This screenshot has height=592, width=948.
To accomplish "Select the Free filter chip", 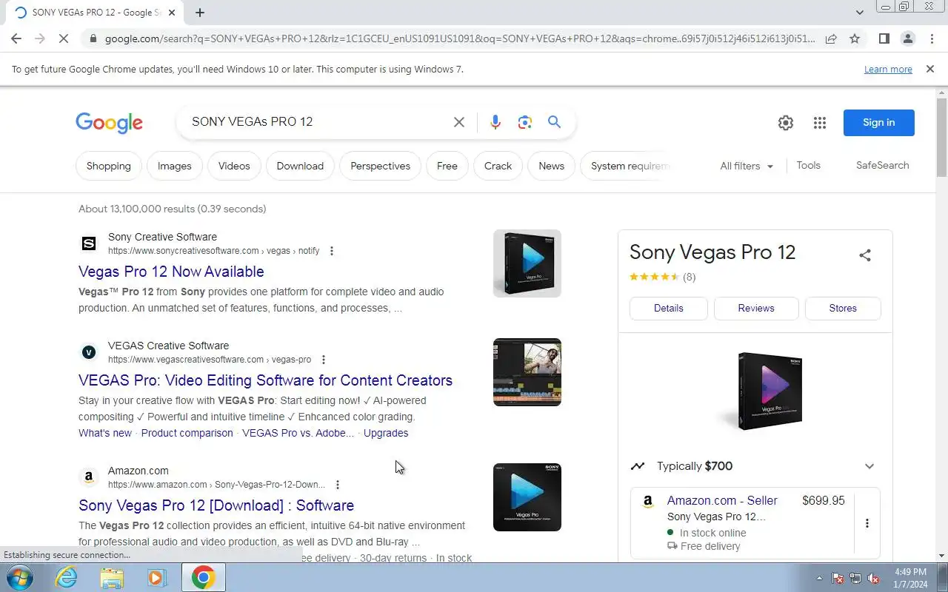I will coord(447,166).
